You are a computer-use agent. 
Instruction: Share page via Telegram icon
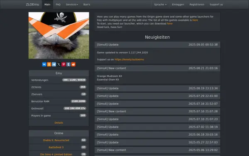point(54,64)
